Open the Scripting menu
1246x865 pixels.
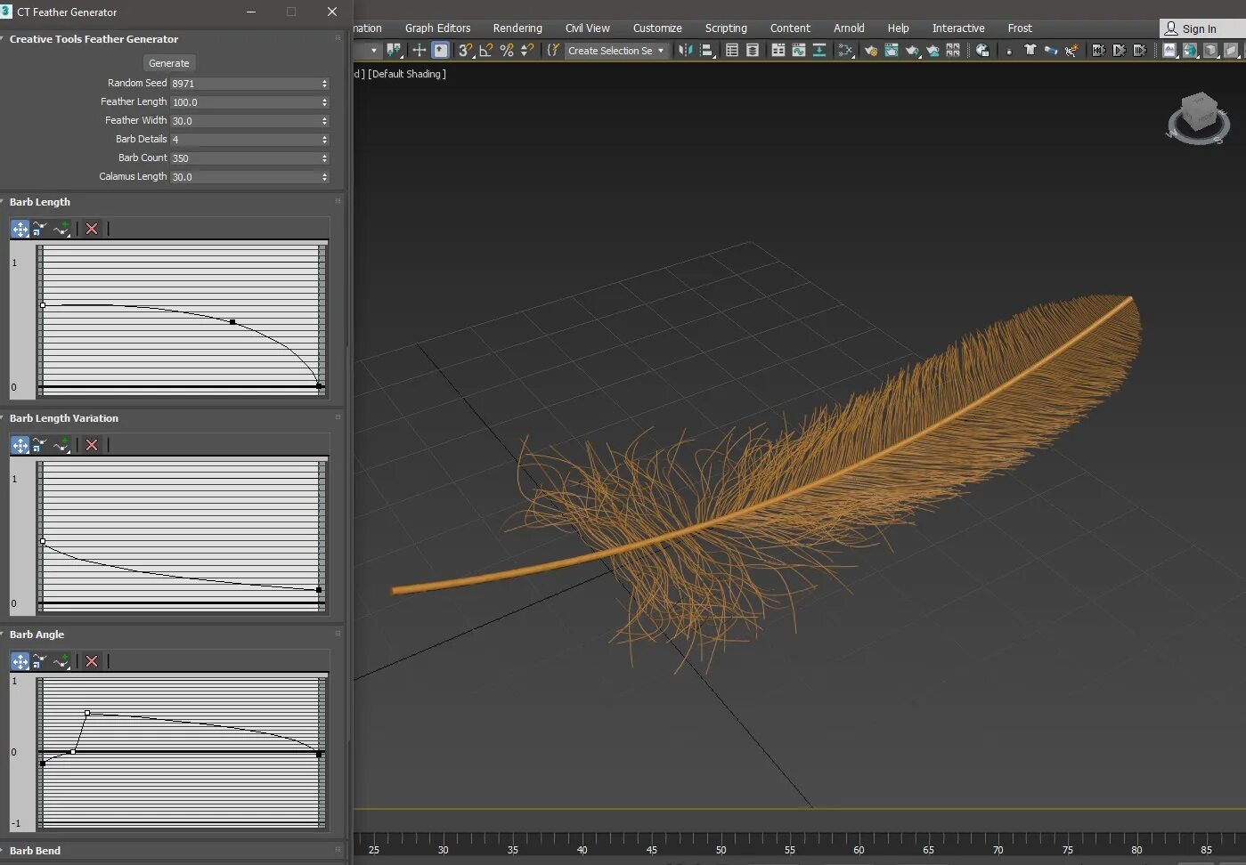[726, 28]
